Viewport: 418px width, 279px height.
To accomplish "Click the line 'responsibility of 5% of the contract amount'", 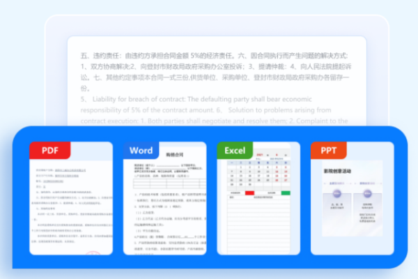I will [147, 110].
